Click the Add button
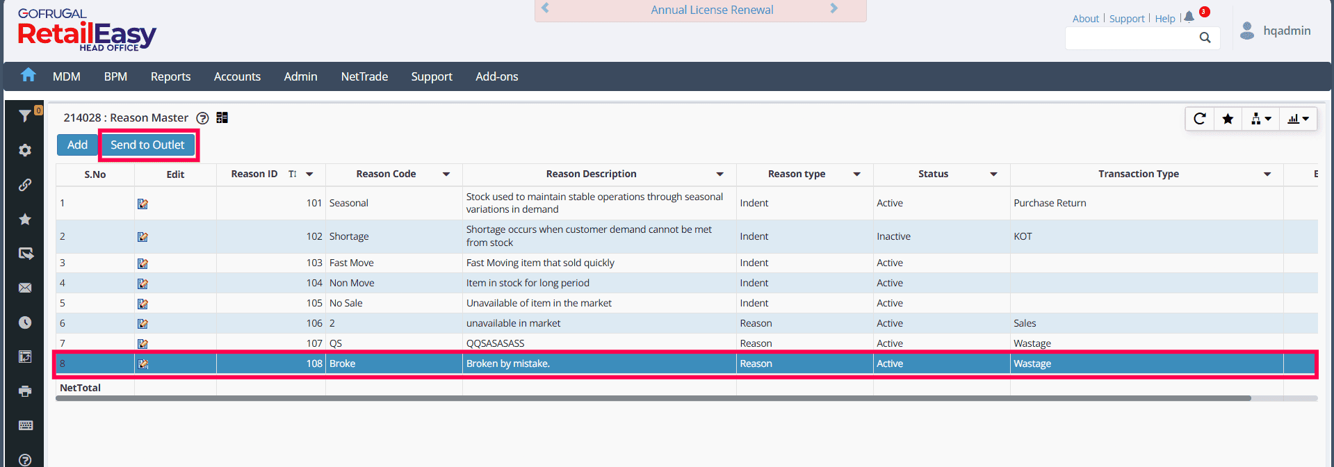1334x467 pixels. 77,145
